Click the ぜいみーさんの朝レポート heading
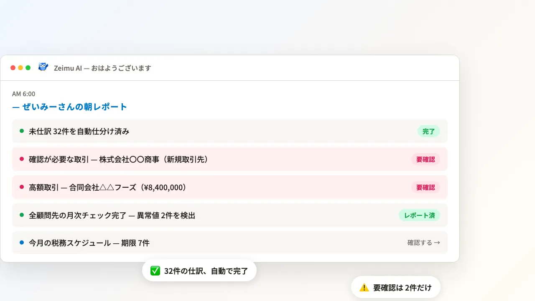 (69, 107)
